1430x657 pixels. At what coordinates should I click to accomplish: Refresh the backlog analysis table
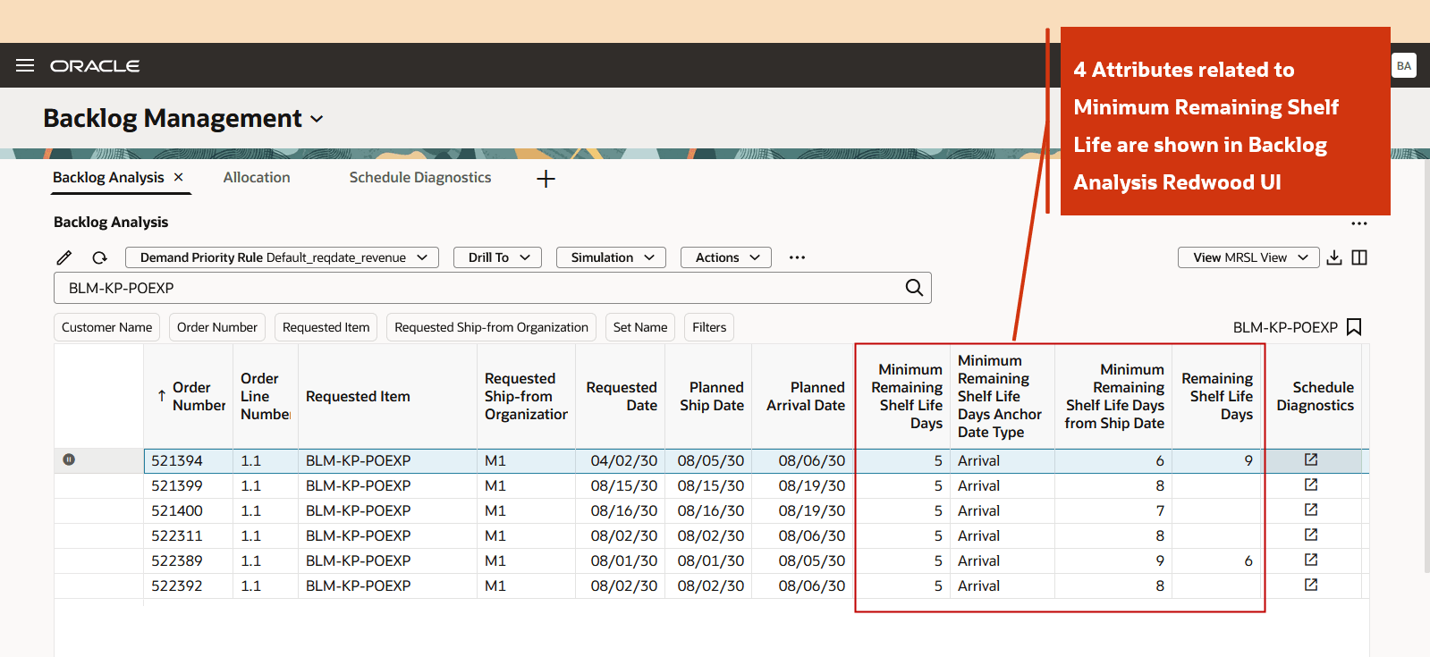pos(99,257)
